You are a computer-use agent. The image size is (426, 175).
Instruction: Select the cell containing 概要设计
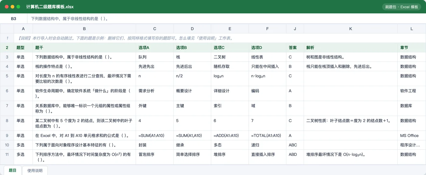192,93
